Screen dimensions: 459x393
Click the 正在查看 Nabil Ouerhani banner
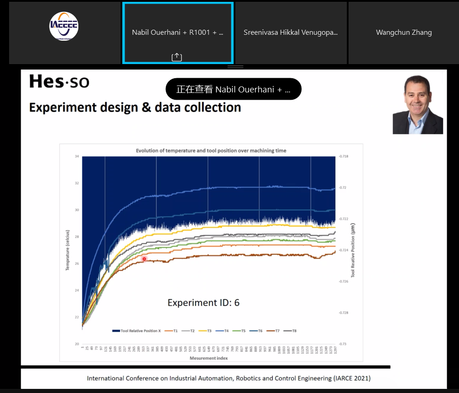(233, 89)
